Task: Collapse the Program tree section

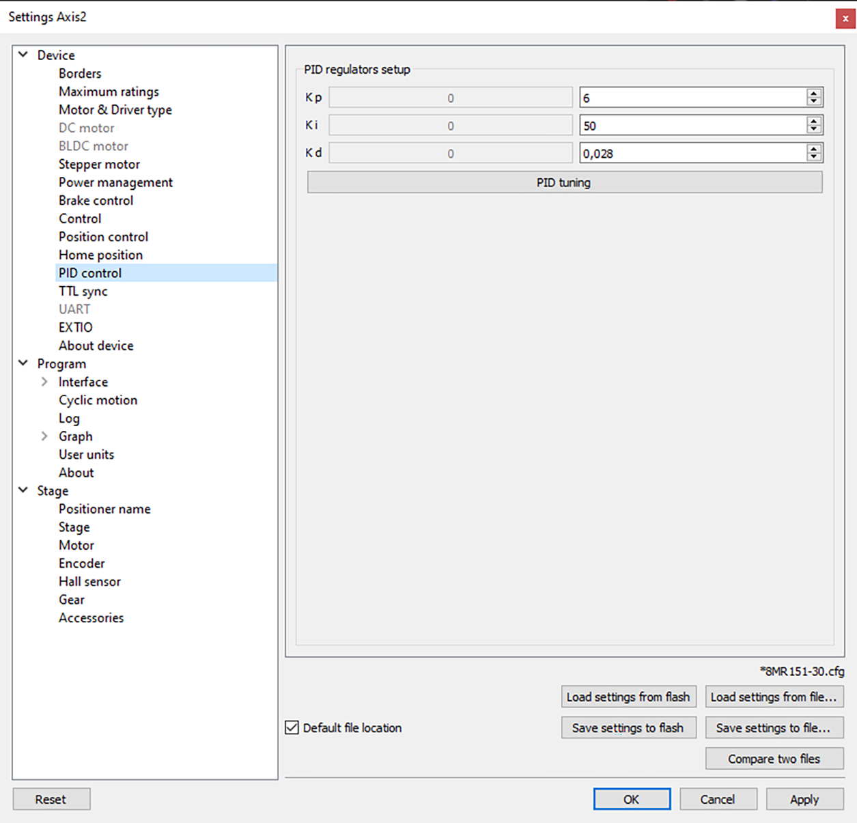Action: (23, 363)
